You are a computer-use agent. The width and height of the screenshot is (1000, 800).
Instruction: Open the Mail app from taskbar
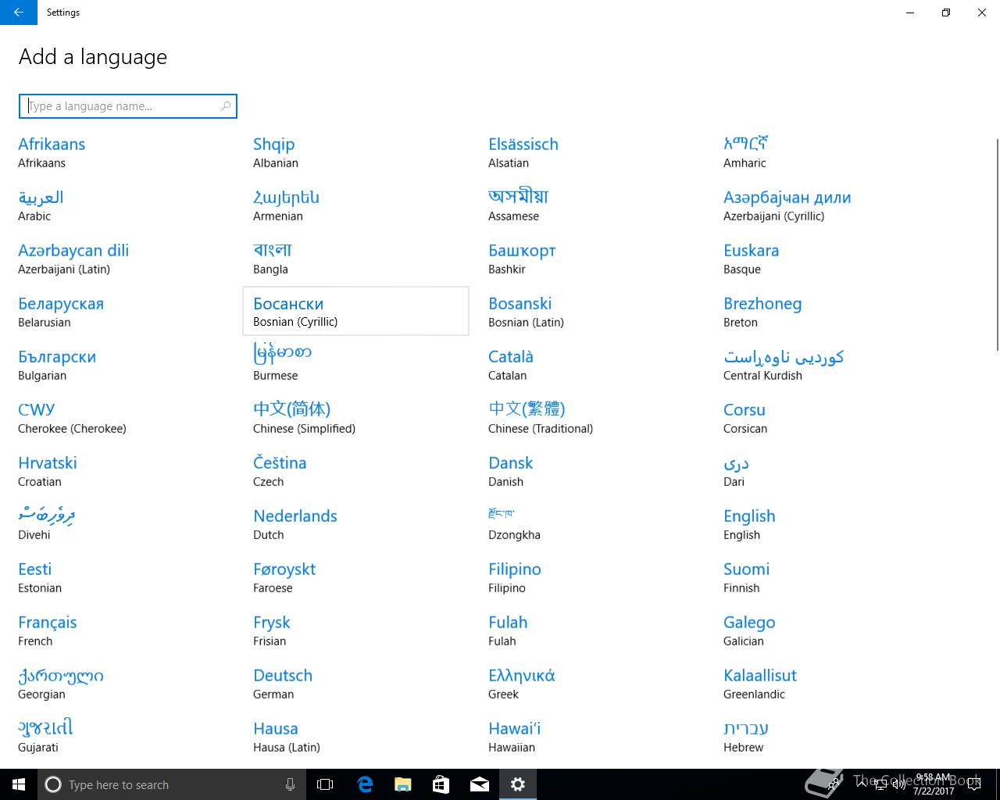[x=479, y=784]
